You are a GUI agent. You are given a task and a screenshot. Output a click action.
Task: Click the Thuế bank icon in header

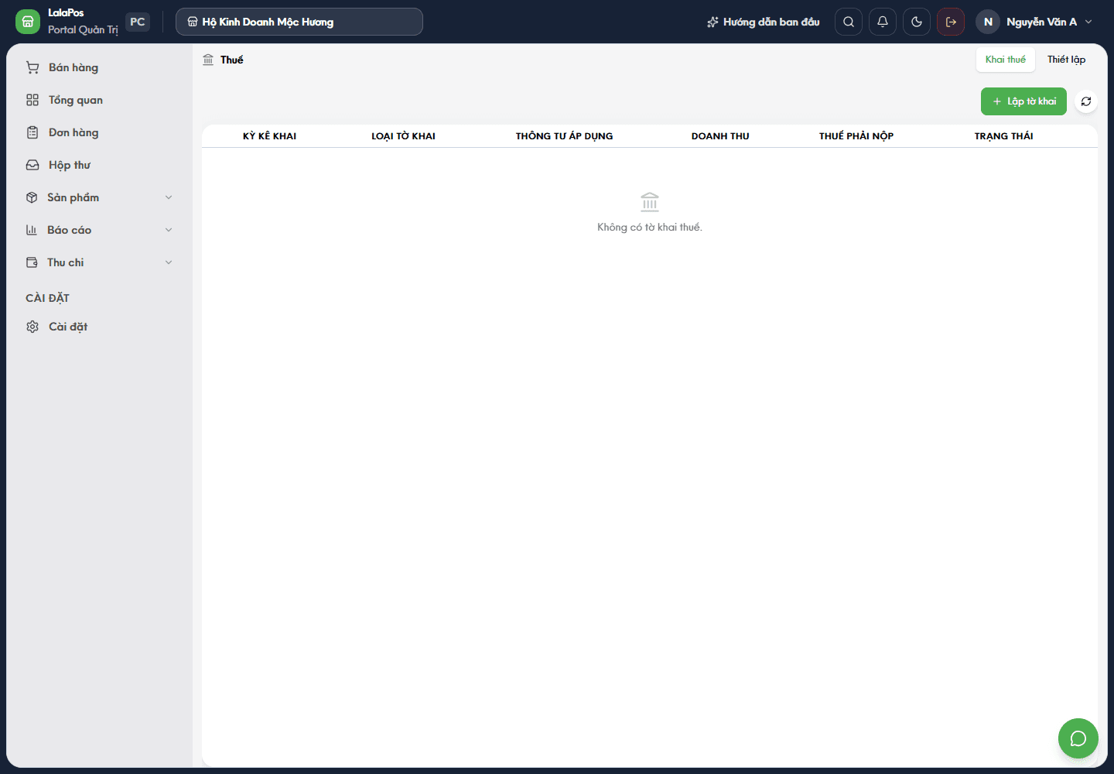[x=208, y=60]
